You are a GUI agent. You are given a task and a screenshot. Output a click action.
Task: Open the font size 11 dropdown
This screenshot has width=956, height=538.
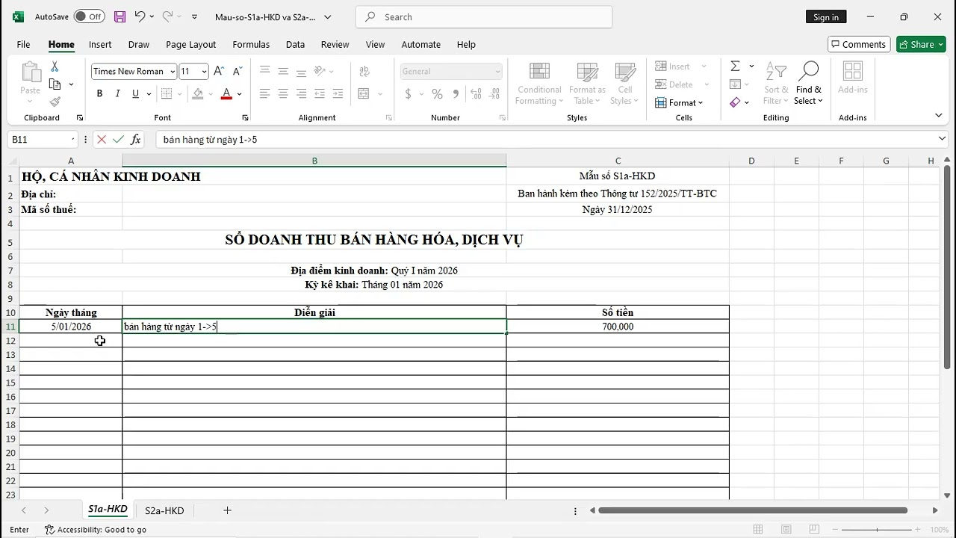point(205,72)
